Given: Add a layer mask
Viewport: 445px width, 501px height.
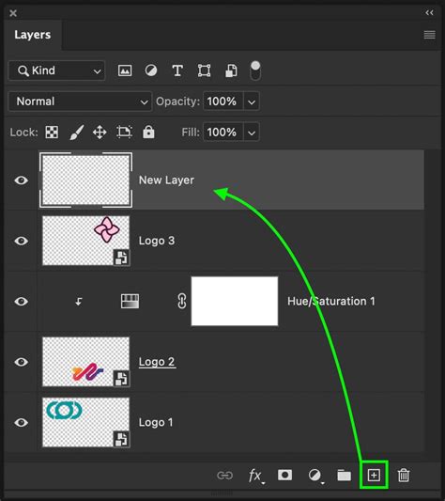Looking at the screenshot, I should tap(284, 475).
